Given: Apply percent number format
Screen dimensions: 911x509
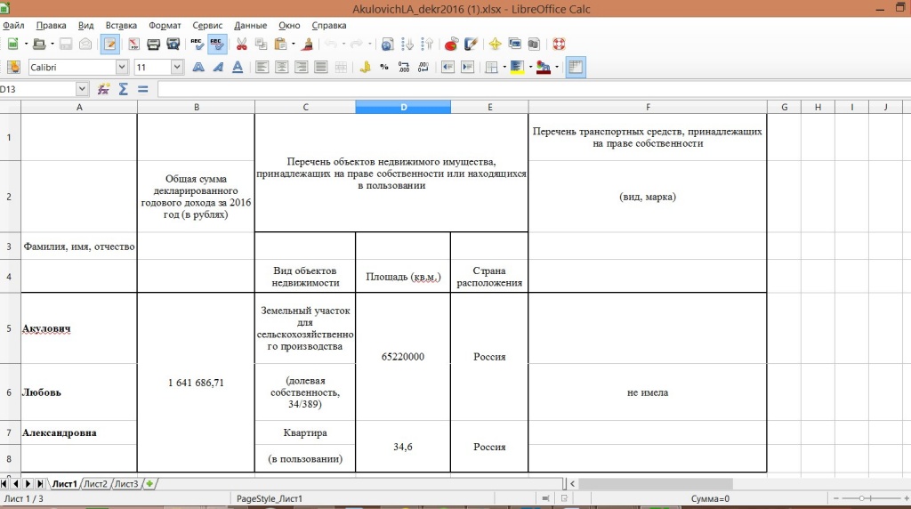Looking at the screenshot, I should (x=384, y=68).
